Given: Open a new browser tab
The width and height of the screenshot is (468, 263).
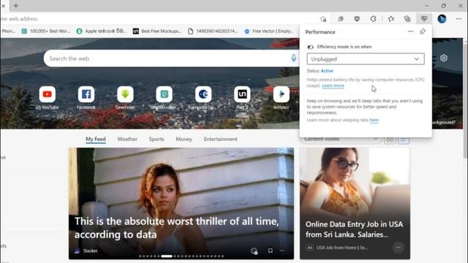Looking at the screenshot, I should (16, 6).
